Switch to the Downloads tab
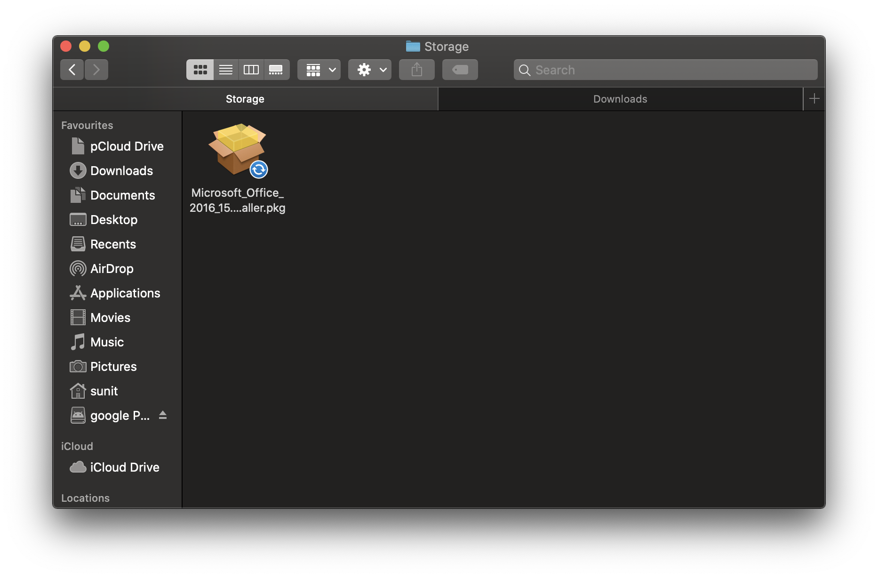The height and width of the screenshot is (578, 878). [620, 99]
